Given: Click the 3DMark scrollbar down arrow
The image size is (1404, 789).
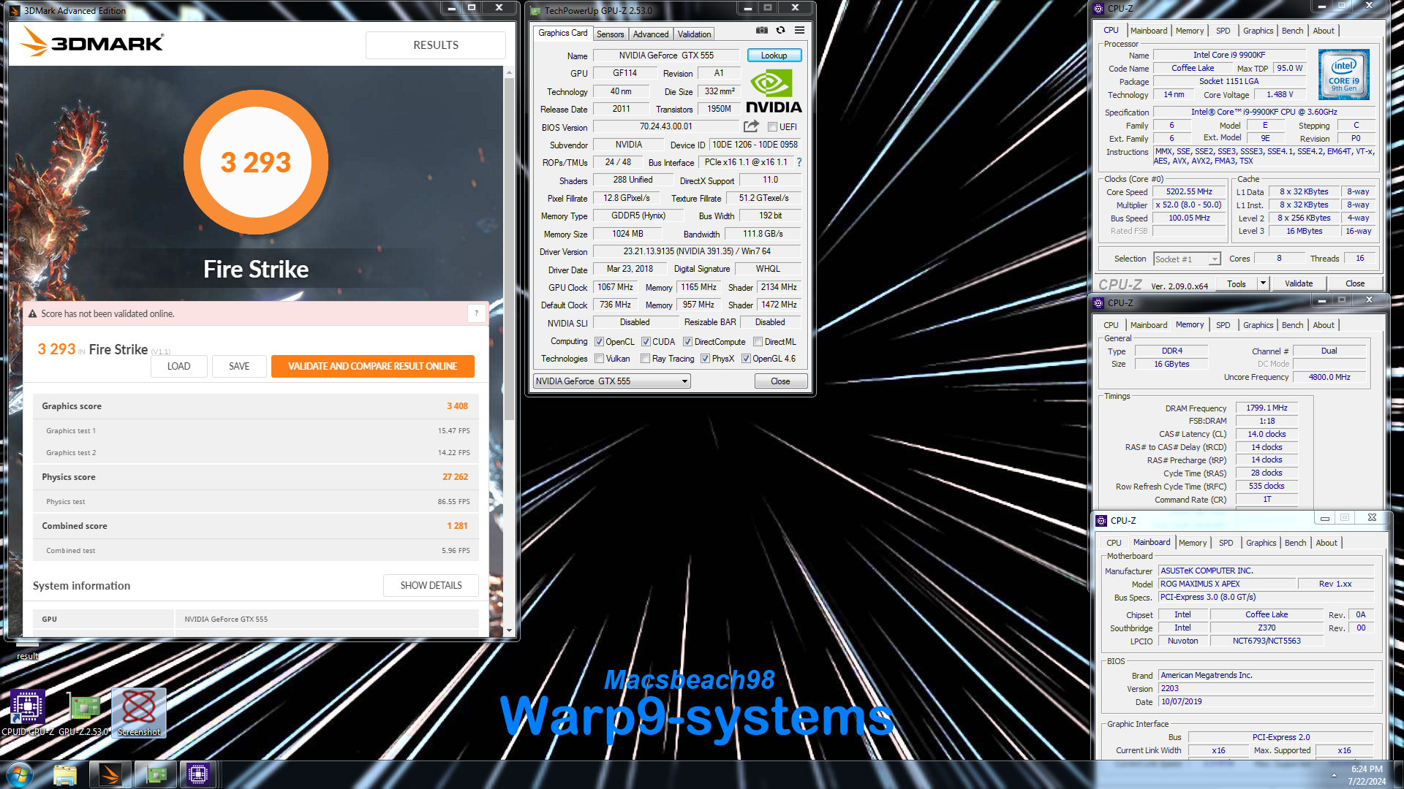Looking at the screenshot, I should point(509,630).
